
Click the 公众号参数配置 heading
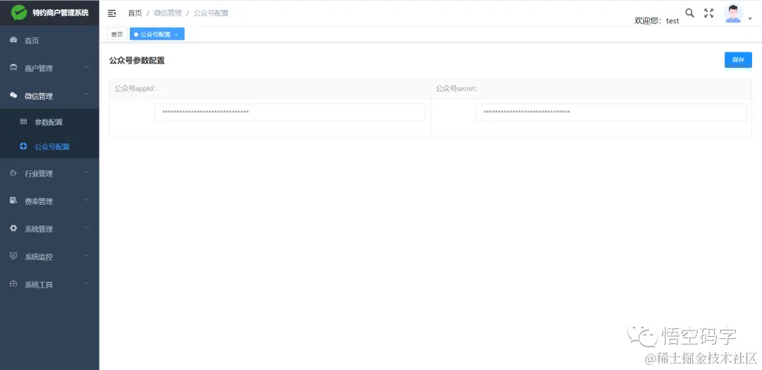[137, 61]
